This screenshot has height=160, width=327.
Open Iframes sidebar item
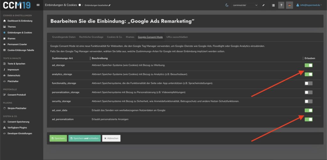(11, 39)
